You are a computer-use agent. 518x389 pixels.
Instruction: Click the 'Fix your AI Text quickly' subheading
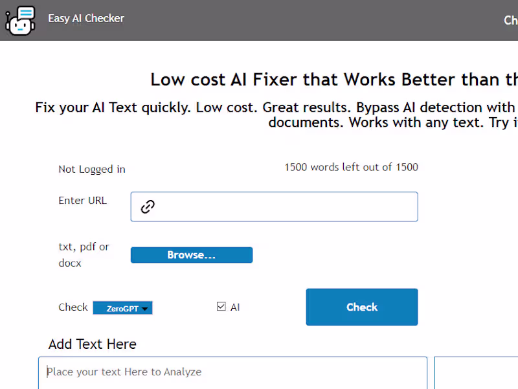click(x=276, y=107)
